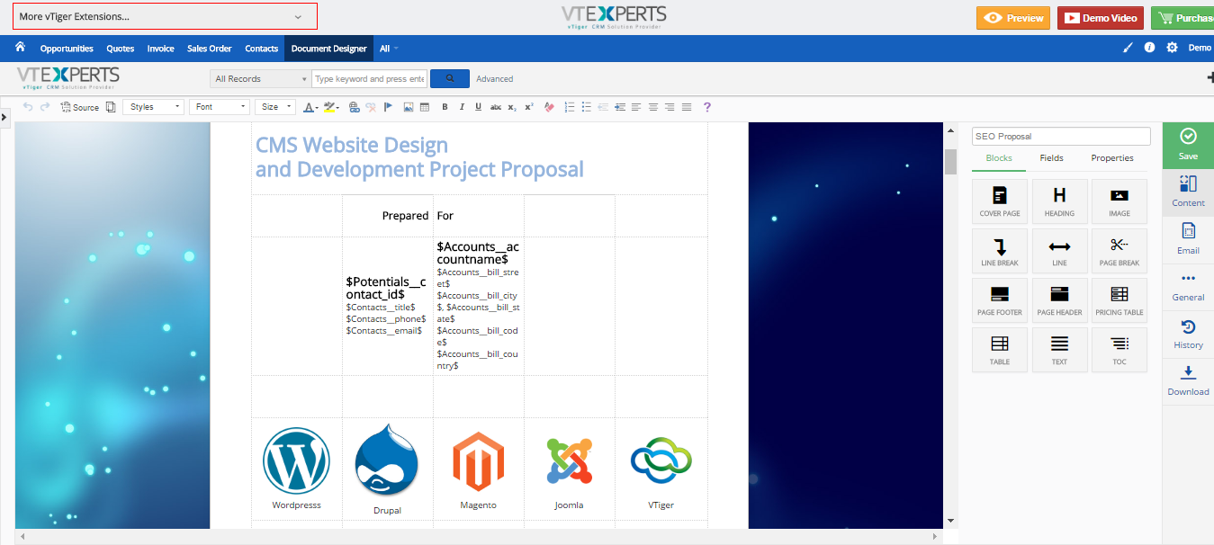1214x545 pixels.
Task: Insert a hyperlink using the link icon
Action: 355,107
